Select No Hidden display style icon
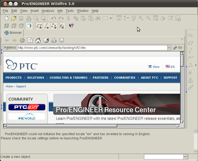Screen dimensions: 198x161 click(x=21, y=26)
